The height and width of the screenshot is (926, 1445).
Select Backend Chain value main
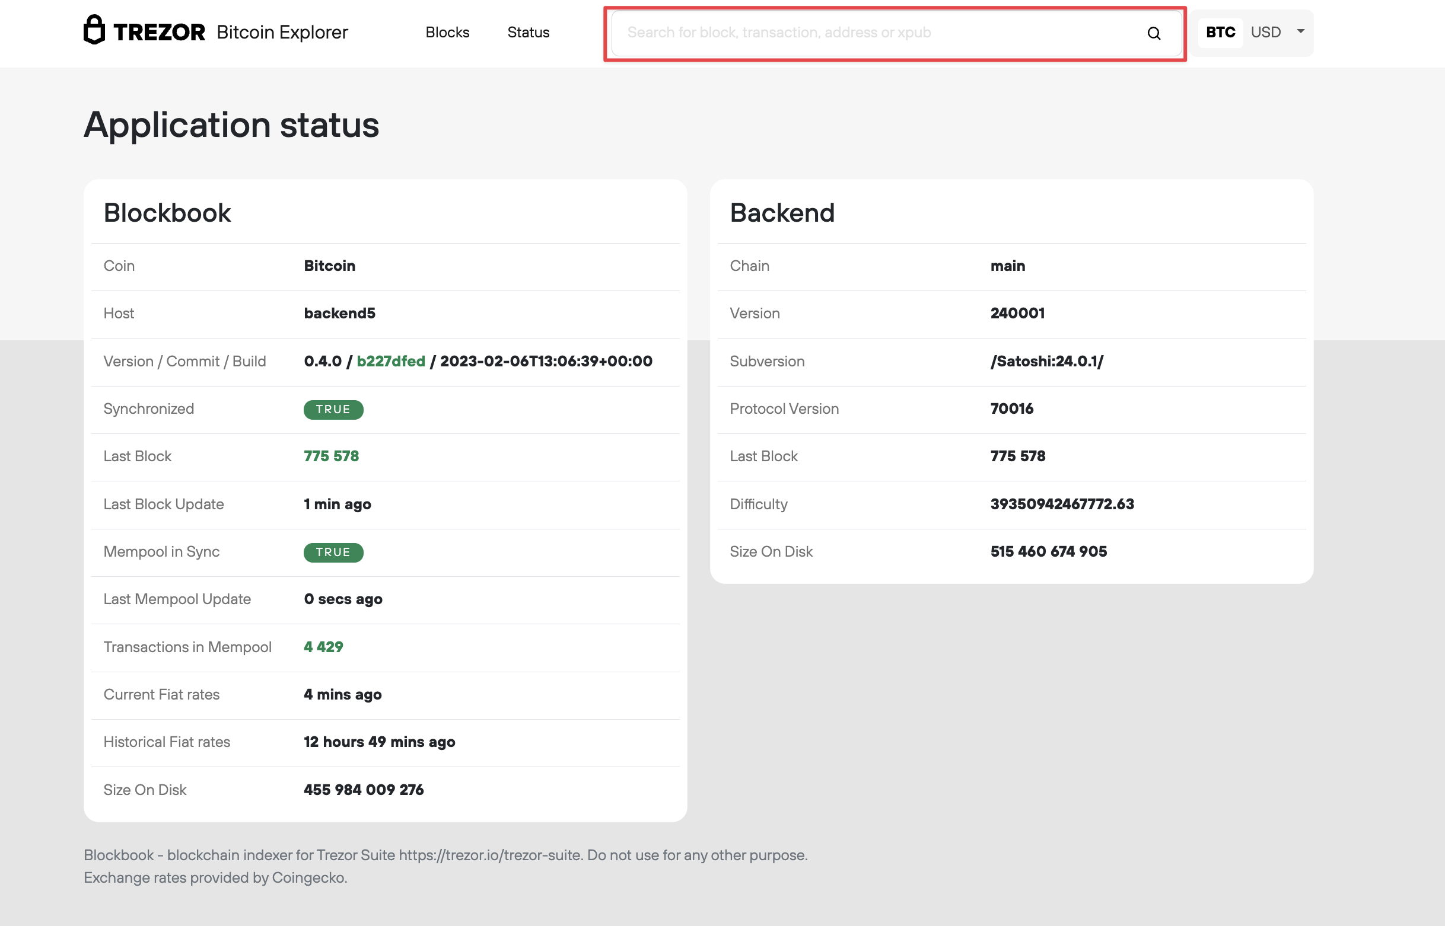1008,266
